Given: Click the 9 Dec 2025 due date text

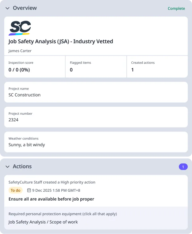Looking at the screenshot, I should [x=56, y=190].
